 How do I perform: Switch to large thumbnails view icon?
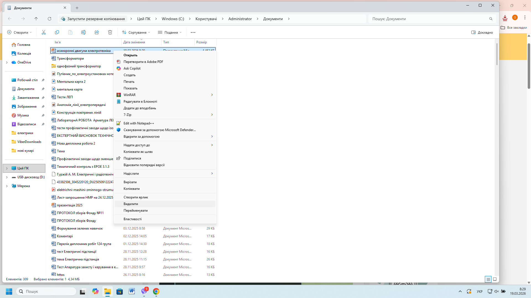pyautogui.click(x=495, y=279)
